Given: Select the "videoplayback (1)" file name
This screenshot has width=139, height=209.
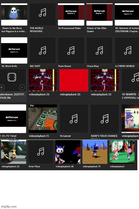Looking at the screenshot, I should (x=39, y=136).
